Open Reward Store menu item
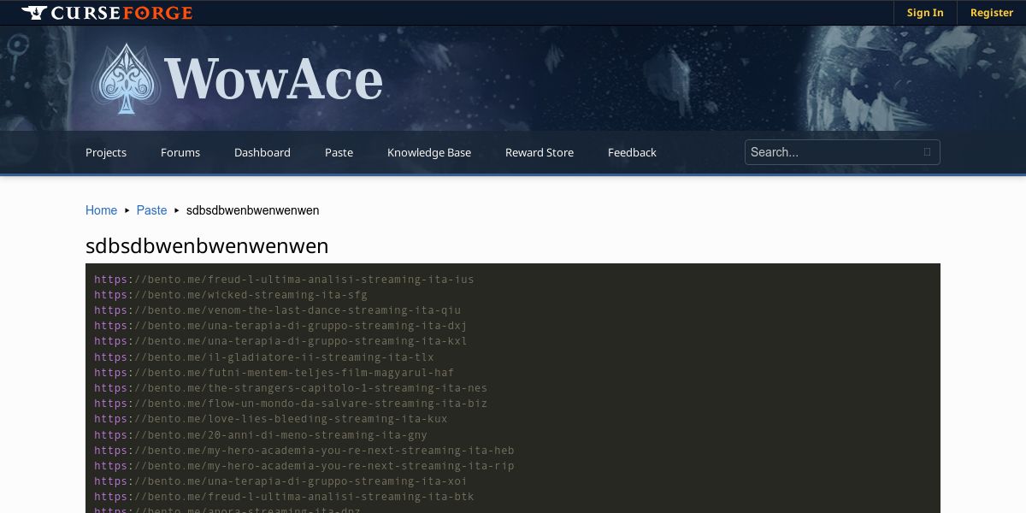Screen dimensions: 1026x513 tap(540, 152)
